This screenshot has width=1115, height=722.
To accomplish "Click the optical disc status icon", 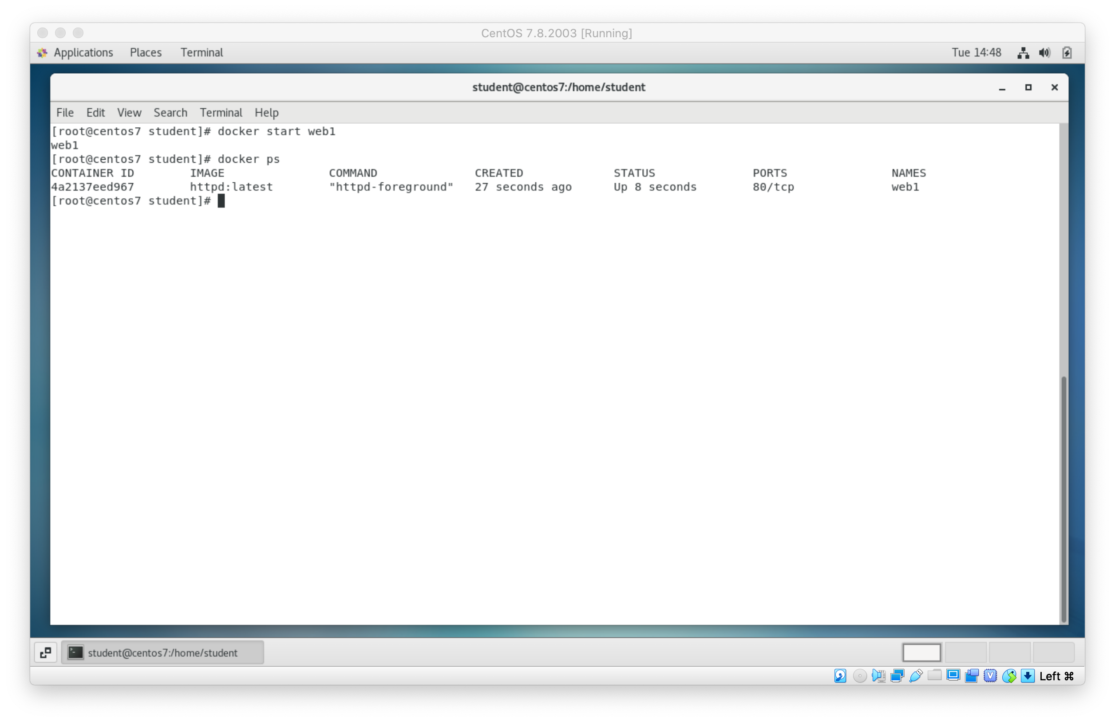I will pyautogui.click(x=859, y=675).
